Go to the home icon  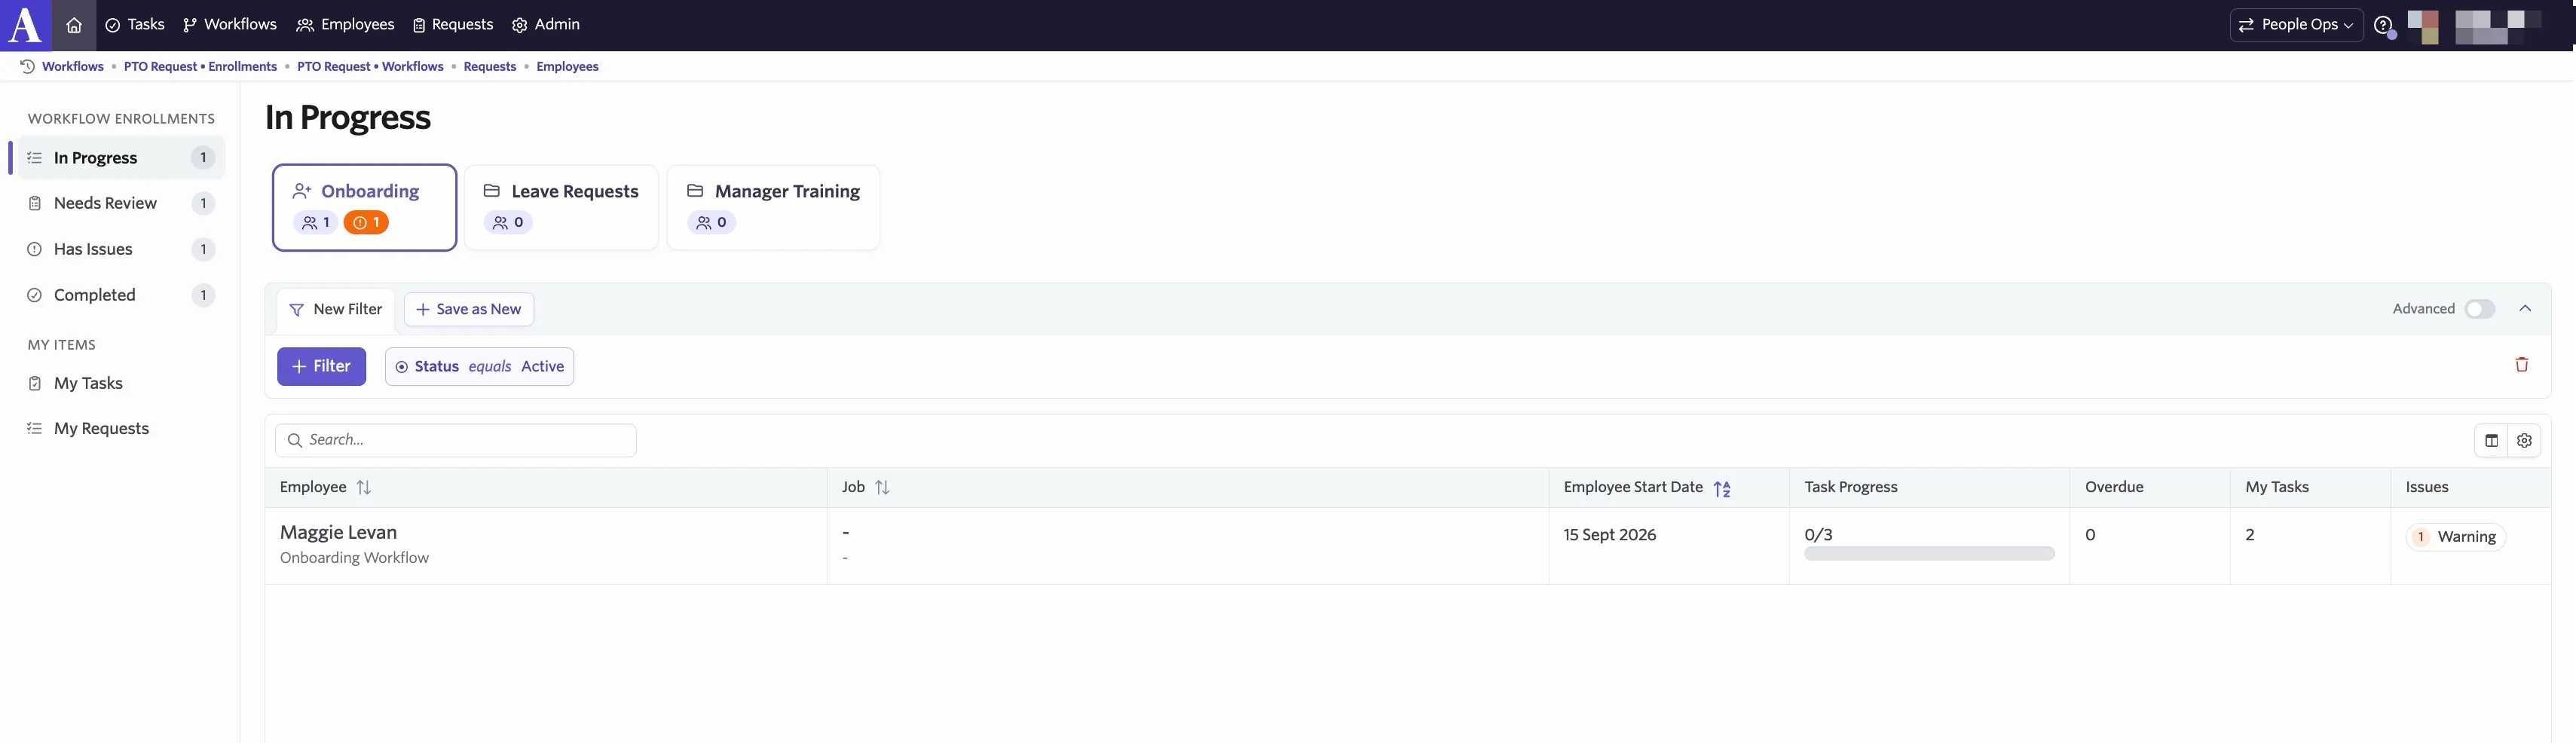[74, 25]
